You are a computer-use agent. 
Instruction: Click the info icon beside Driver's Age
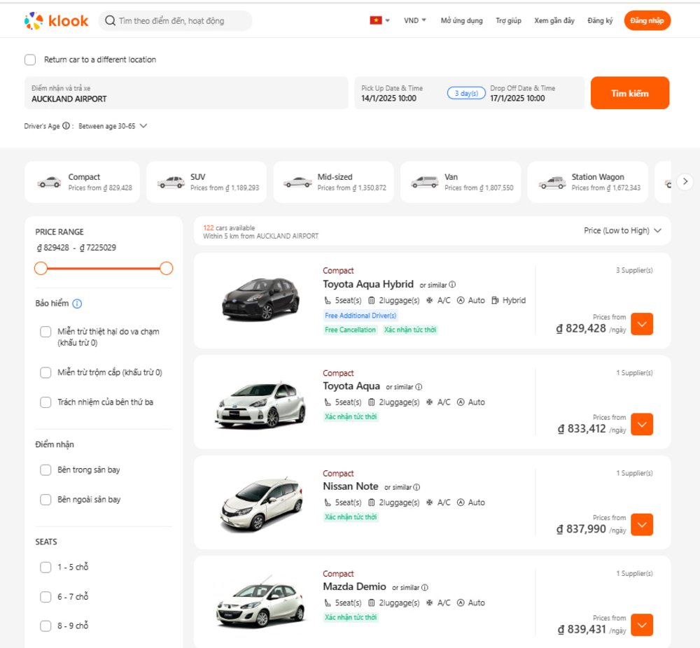point(66,127)
